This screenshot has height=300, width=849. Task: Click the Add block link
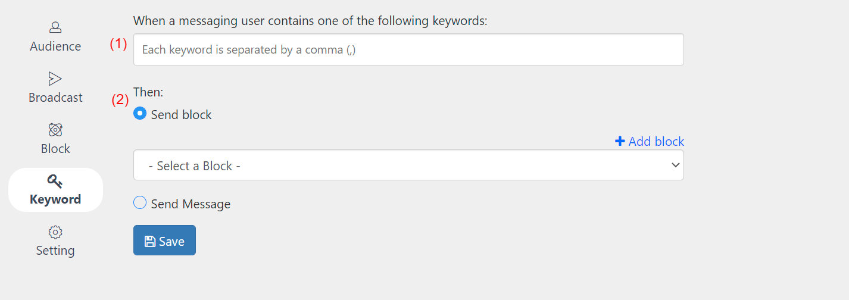tap(650, 141)
